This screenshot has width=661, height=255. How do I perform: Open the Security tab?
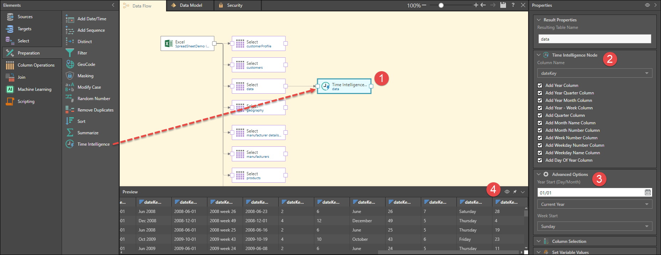234,5
